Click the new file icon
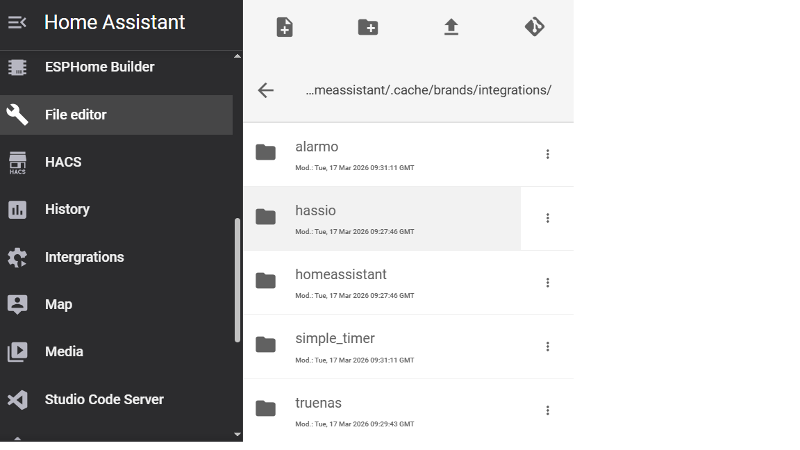The image size is (800, 450). (x=285, y=27)
